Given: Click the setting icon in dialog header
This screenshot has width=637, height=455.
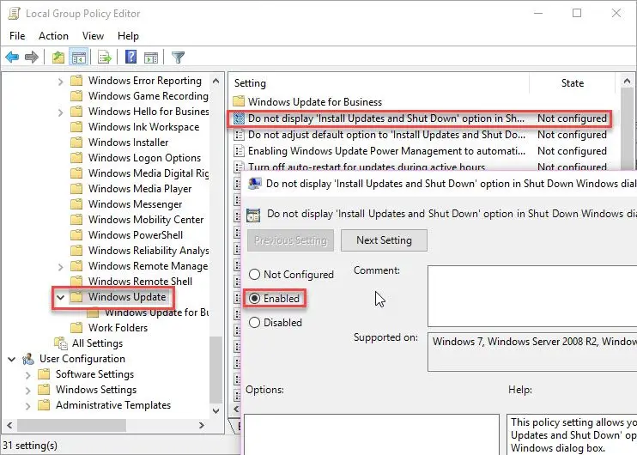Looking at the screenshot, I should (253, 215).
